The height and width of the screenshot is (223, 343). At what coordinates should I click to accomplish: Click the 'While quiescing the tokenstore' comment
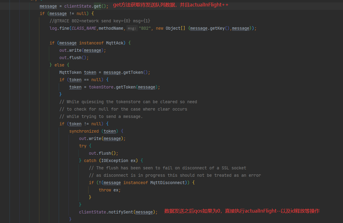[128, 102]
